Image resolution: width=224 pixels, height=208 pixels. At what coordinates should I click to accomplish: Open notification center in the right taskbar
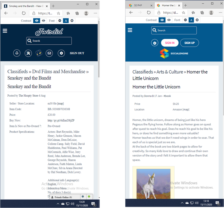pos(218,203)
